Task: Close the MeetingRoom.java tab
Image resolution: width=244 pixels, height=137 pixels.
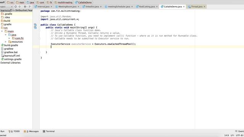Action: (78, 6)
